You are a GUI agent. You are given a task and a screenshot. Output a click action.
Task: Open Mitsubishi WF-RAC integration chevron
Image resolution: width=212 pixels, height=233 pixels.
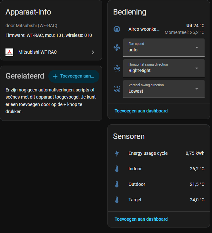(x=93, y=52)
